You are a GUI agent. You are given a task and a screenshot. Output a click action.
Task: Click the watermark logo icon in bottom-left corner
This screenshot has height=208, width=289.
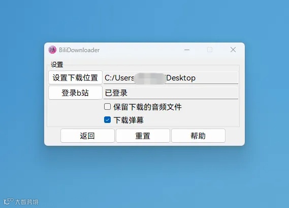pyautogui.click(x=9, y=201)
